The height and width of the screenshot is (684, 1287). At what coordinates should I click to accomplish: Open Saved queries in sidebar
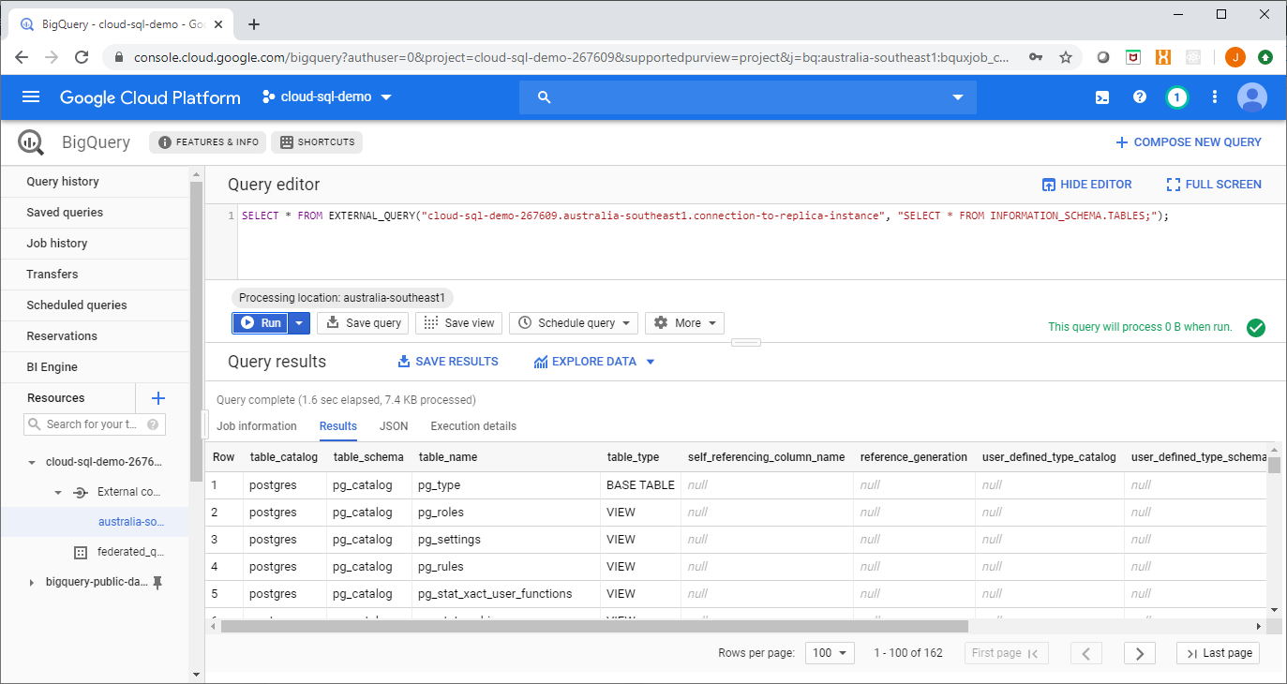[x=95, y=213]
